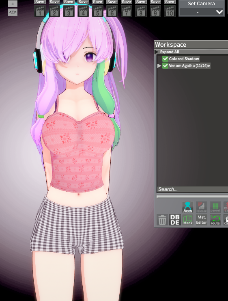This screenshot has height=301, width=228.
Task: Load camera slot 7 clapperboard
Action: (126, 11)
